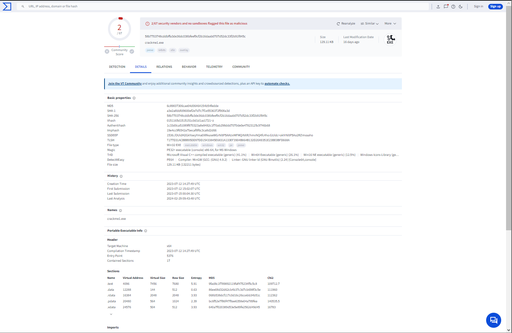
Task: Click the VirusTotal logo icon
Action: (7, 6)
